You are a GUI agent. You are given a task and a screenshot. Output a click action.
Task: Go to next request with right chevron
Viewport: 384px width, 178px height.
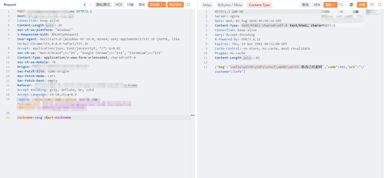[91, 5]
